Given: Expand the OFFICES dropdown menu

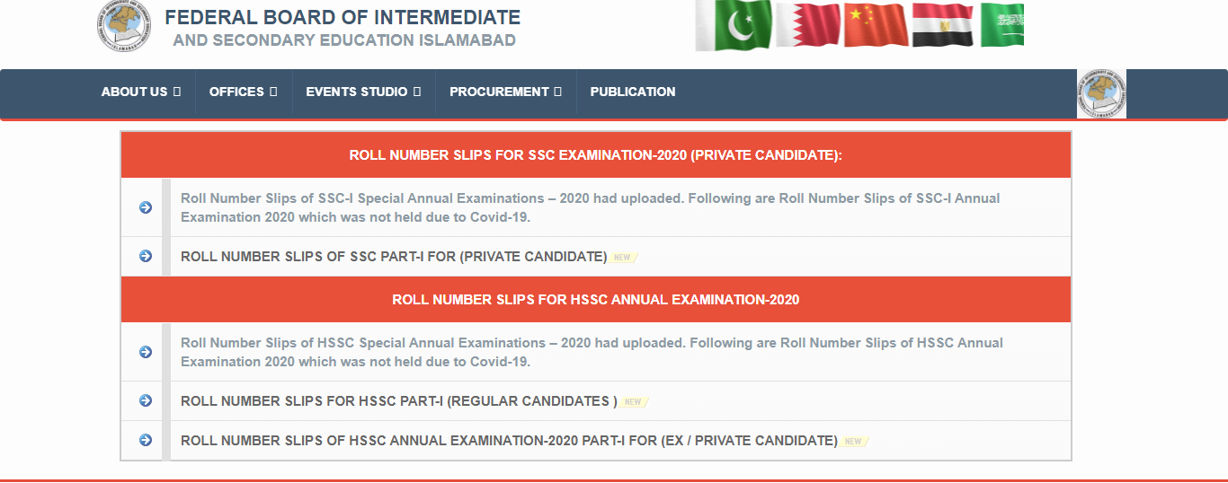Looking at the screenshot, I should click(244, 92).
